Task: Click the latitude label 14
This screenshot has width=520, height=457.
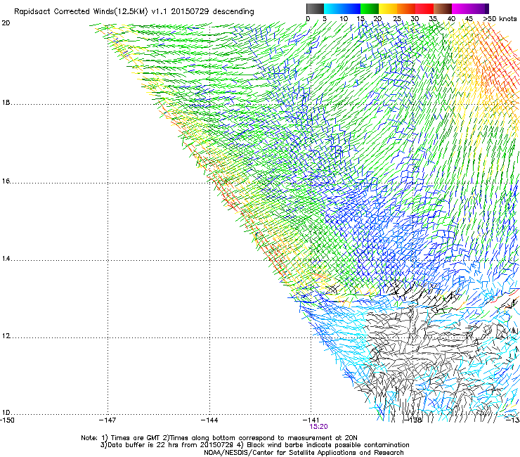Action: 6,259
